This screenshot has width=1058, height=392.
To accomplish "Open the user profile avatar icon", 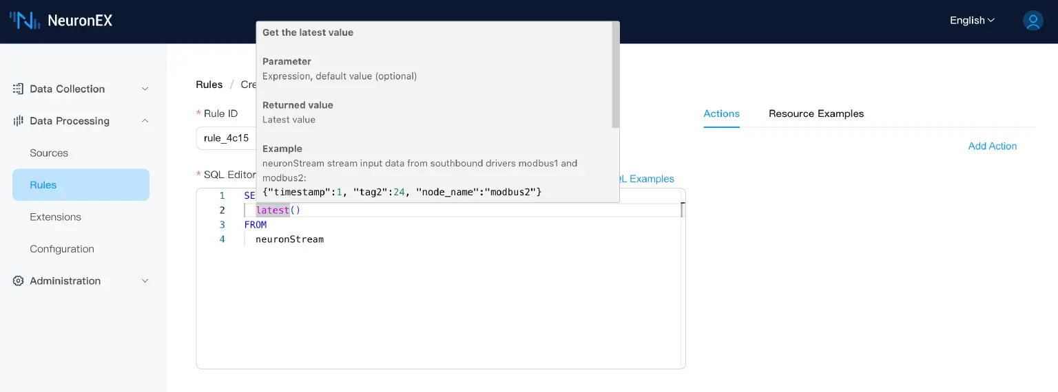I will point(1033,21).
